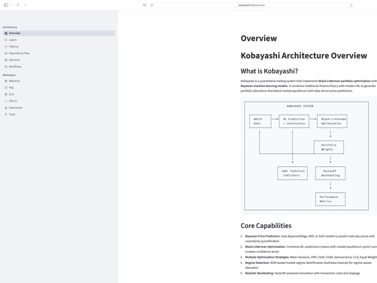Go to the Decisions page

59,60
